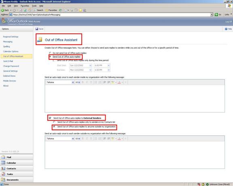This screenshot has height=186, width=233.
Task: Toggle Italic in the internal message editor
Action: pos(87,82)
